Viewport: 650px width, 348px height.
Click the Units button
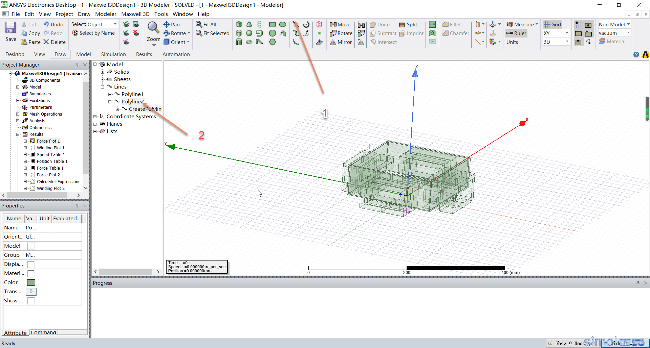tap(512, 42)
